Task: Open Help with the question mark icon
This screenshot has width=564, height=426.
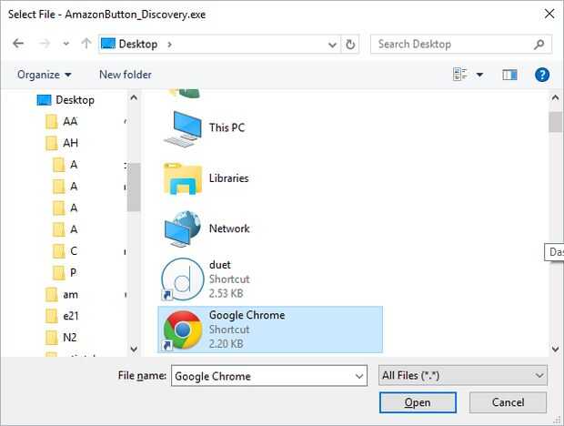Action: point(541,75)
